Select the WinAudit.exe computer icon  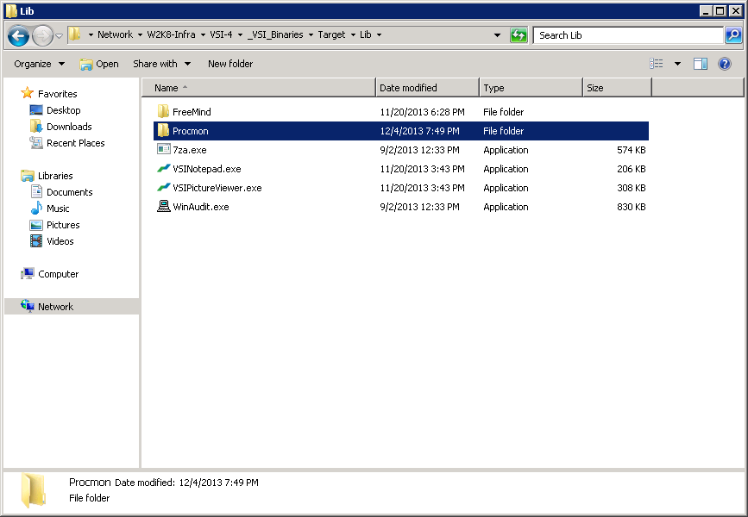163,206
